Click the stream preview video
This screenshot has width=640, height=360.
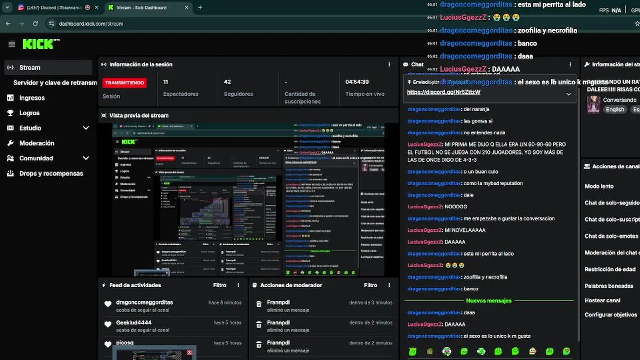[x=248, y=199]
